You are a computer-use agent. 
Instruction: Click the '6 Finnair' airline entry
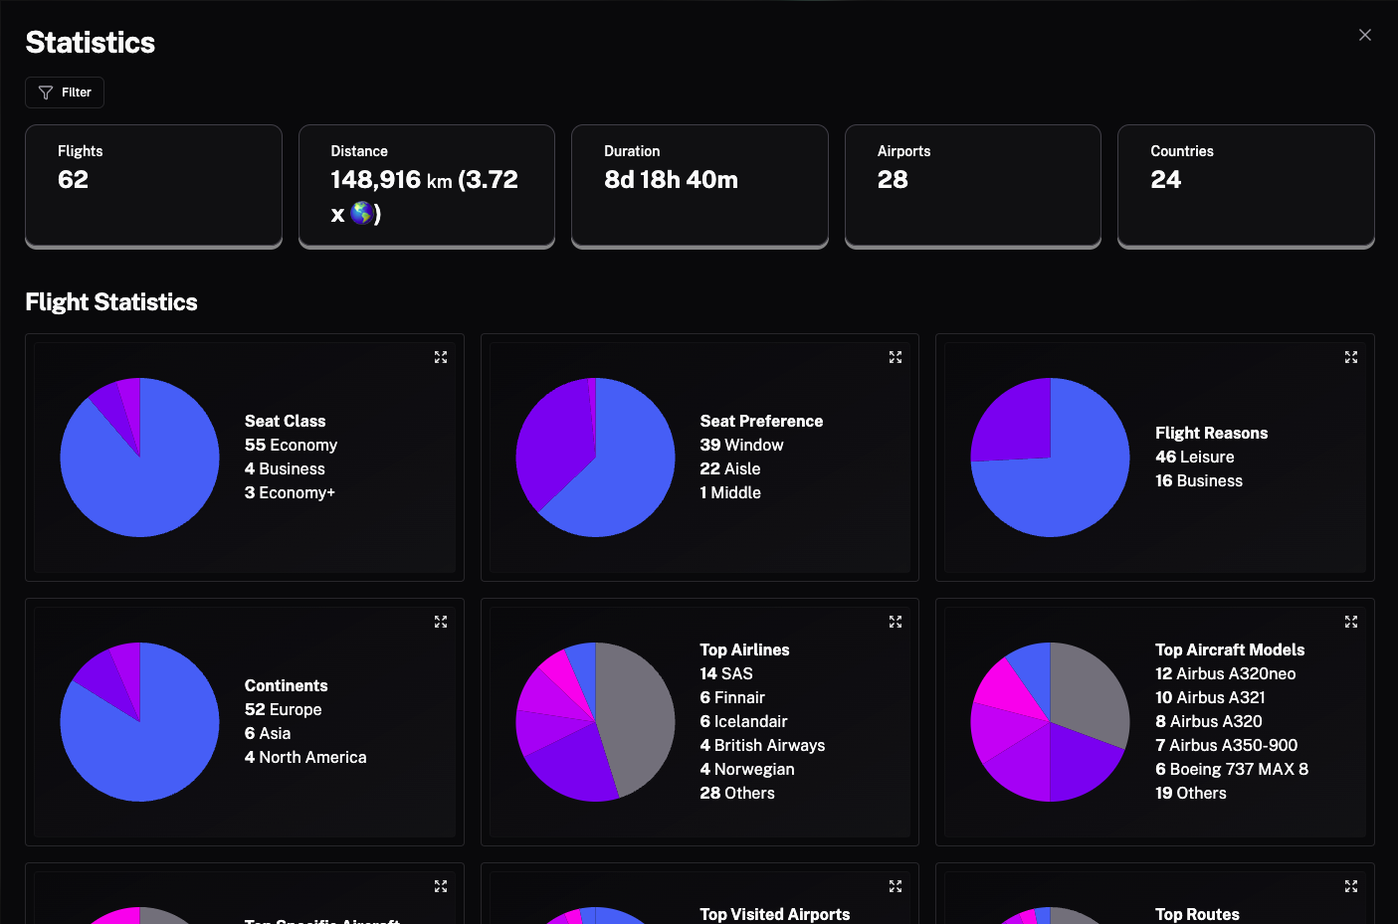(x=732, y=697)
